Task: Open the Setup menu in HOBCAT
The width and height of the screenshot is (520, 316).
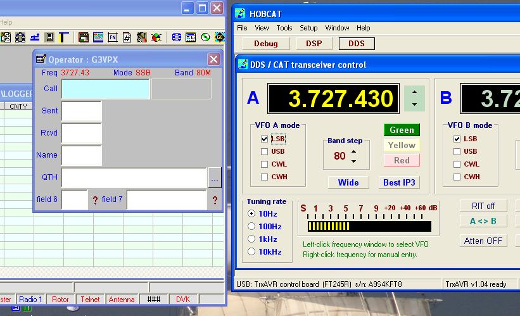Action: (308, 28)
